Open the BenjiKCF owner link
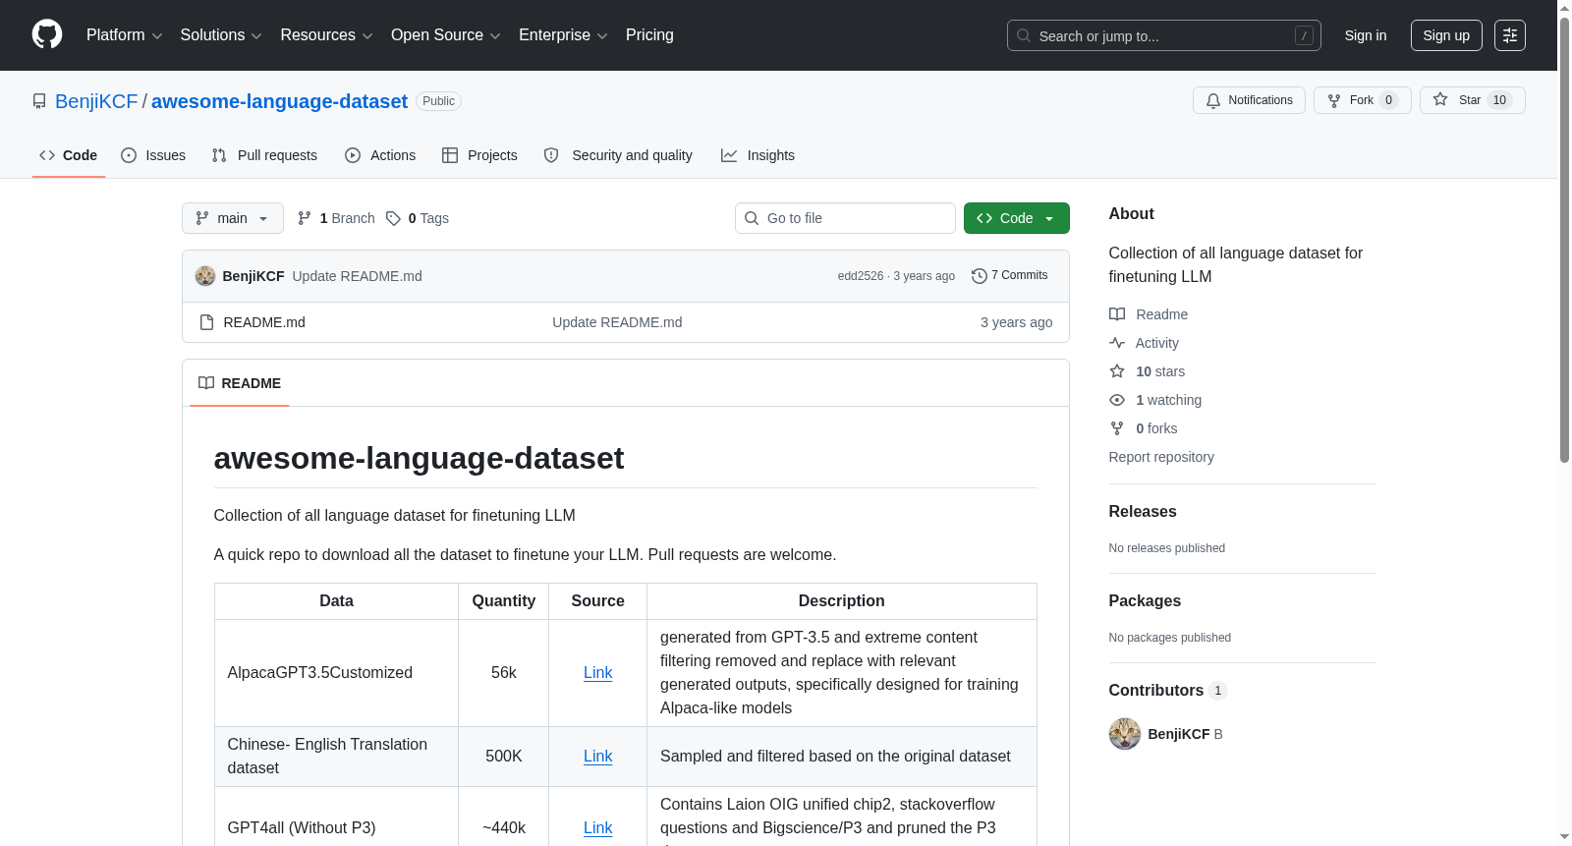 (x=96, y=101)
